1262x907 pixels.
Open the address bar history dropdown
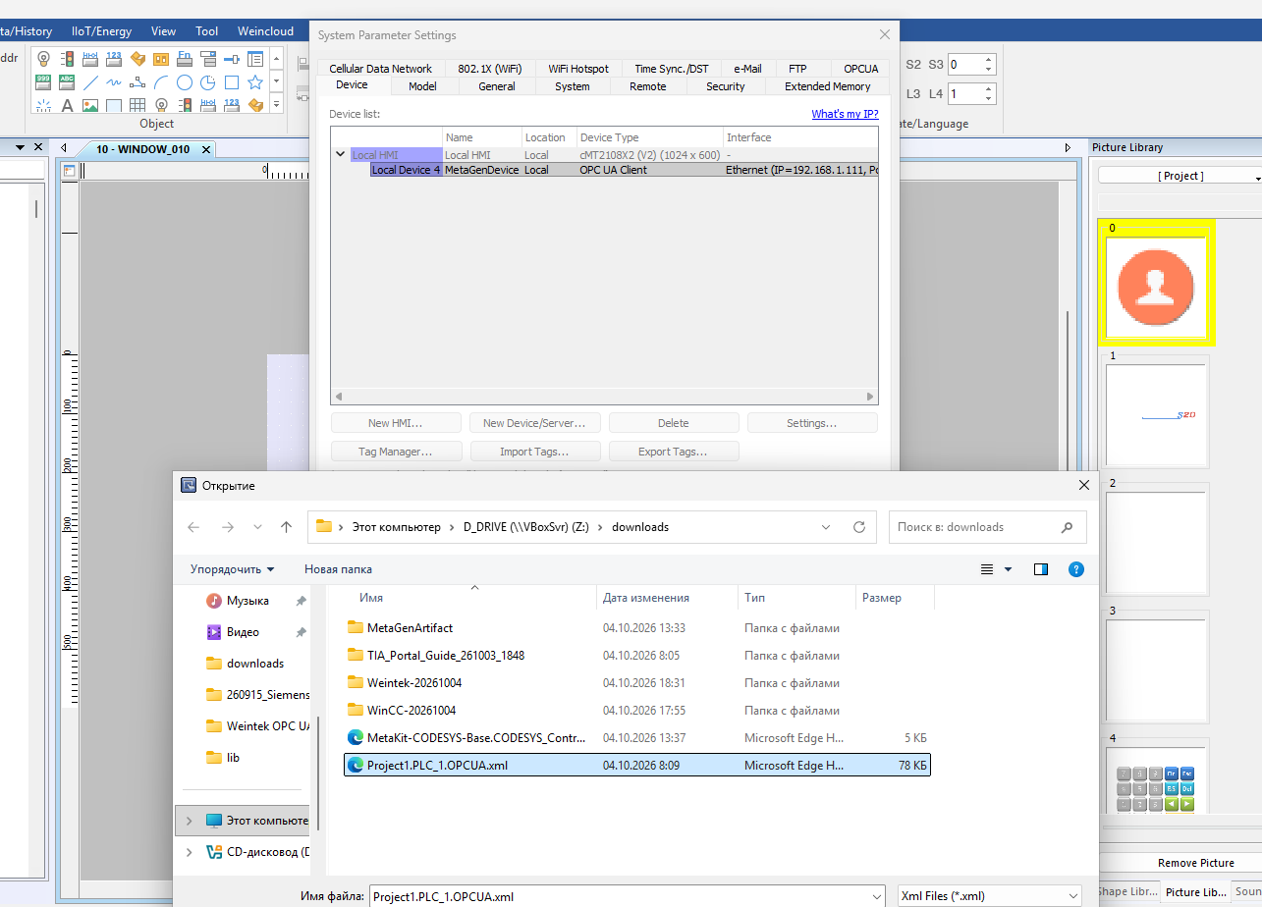pyautogui.click(x=826, y=527)
